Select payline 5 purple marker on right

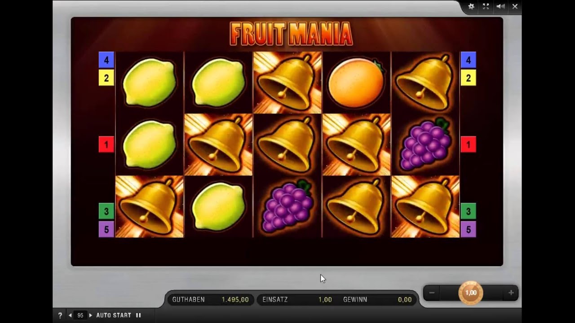(468, 229)
